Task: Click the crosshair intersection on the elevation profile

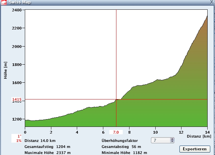Action: click(x=116, y=99)
